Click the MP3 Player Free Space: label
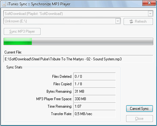The image size is (157, 126). pos(54,99)
